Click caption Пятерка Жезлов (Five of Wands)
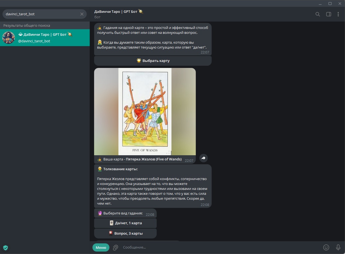Screen dimensions: 345x254 (154, 159)
